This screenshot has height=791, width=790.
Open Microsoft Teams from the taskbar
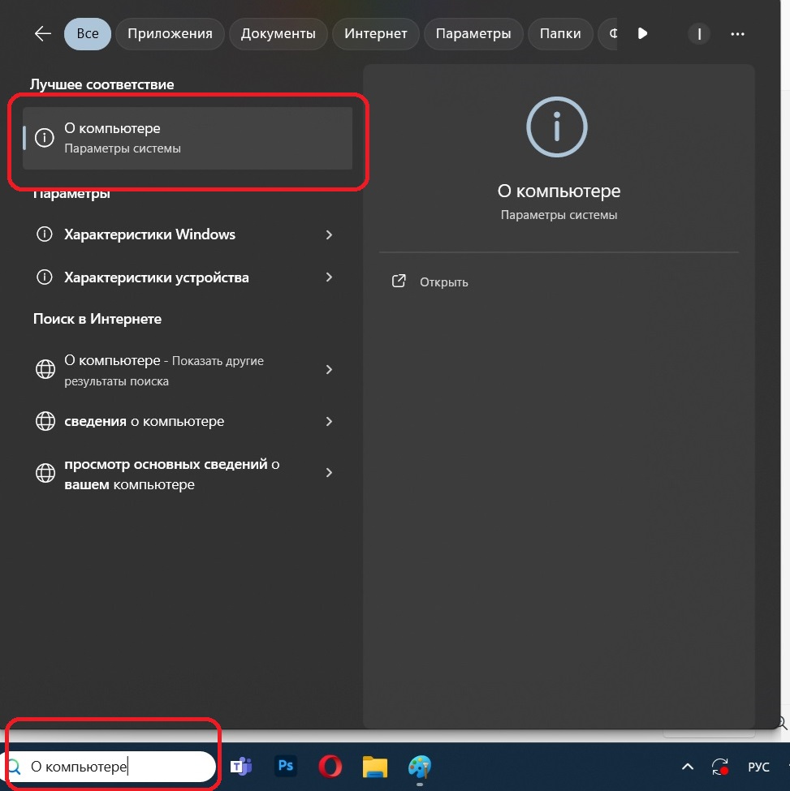pyautogui.click(x=241, y=766)
